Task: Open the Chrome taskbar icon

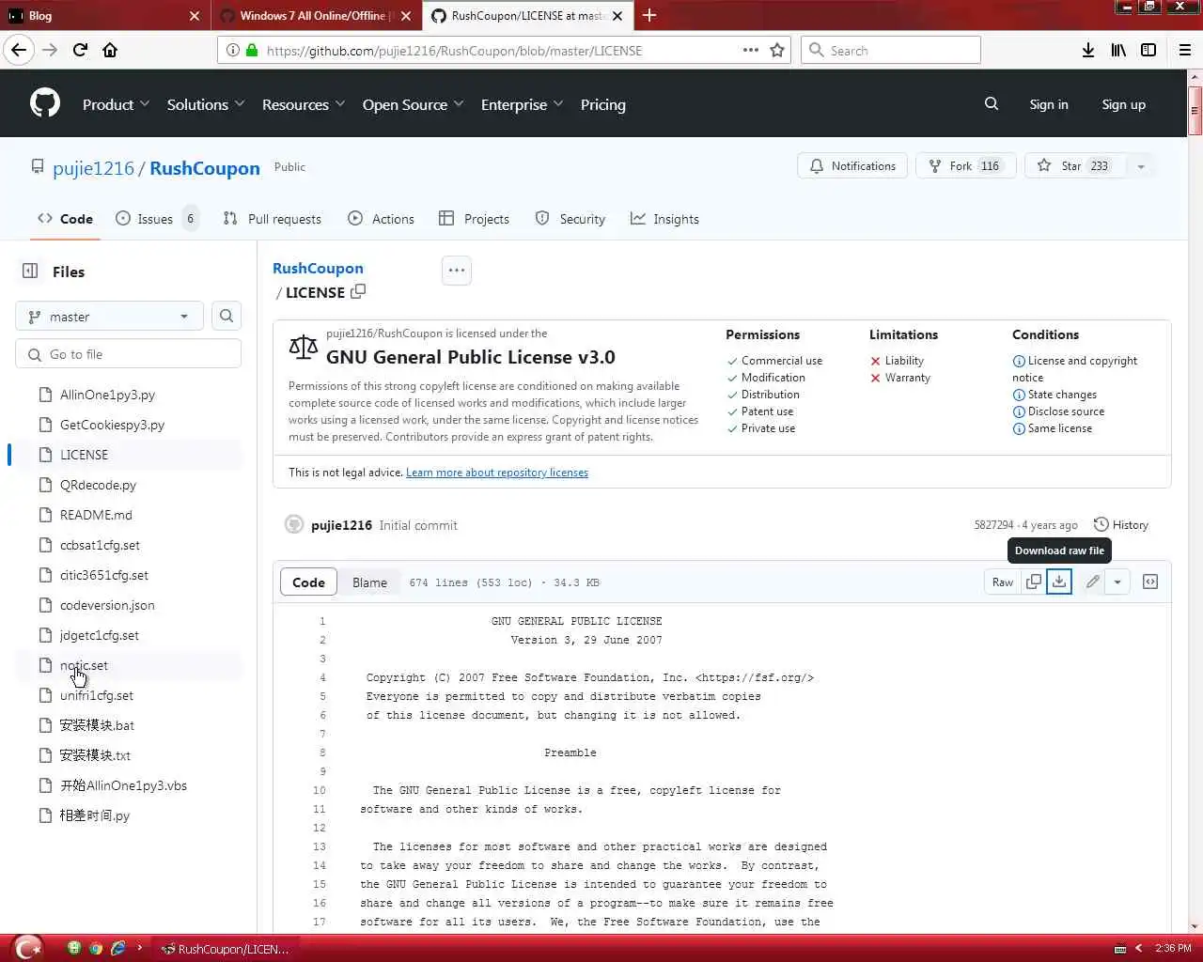Action: click(x=96, y=948)
